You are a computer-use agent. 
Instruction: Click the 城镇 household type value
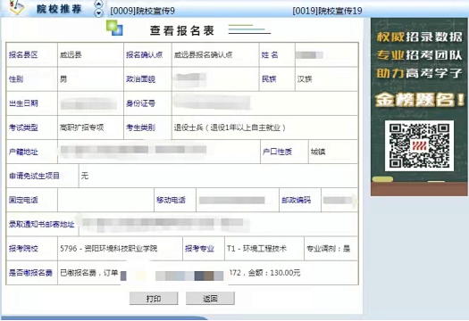coord(318,152)
